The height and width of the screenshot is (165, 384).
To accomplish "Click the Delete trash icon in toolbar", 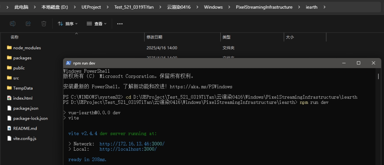I will click(44, 23).
